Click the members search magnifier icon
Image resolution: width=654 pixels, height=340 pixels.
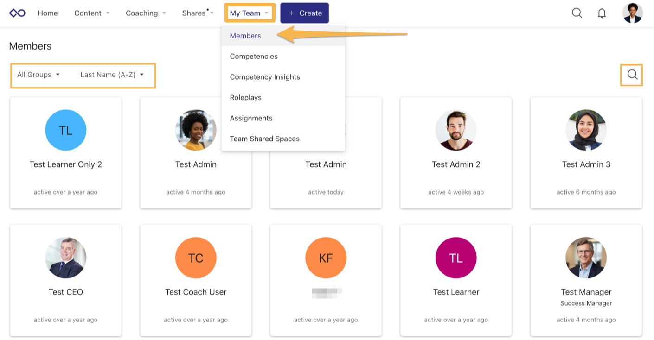[632, 75]
